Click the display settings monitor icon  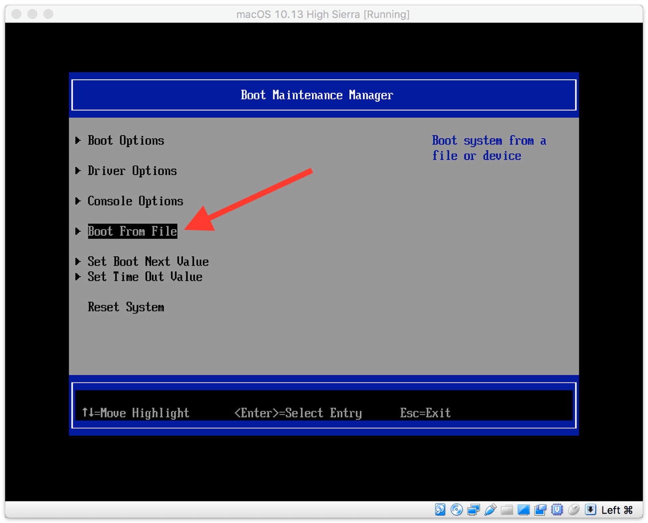[x=523, y=510]
